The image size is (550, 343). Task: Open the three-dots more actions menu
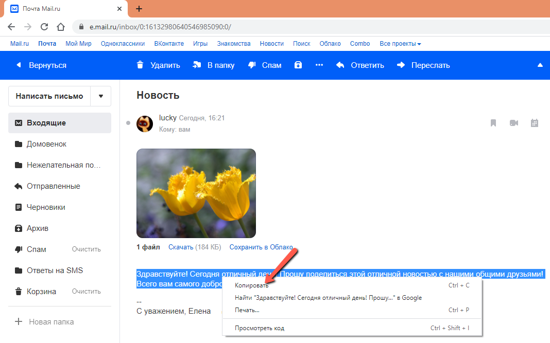click(319, 65)
